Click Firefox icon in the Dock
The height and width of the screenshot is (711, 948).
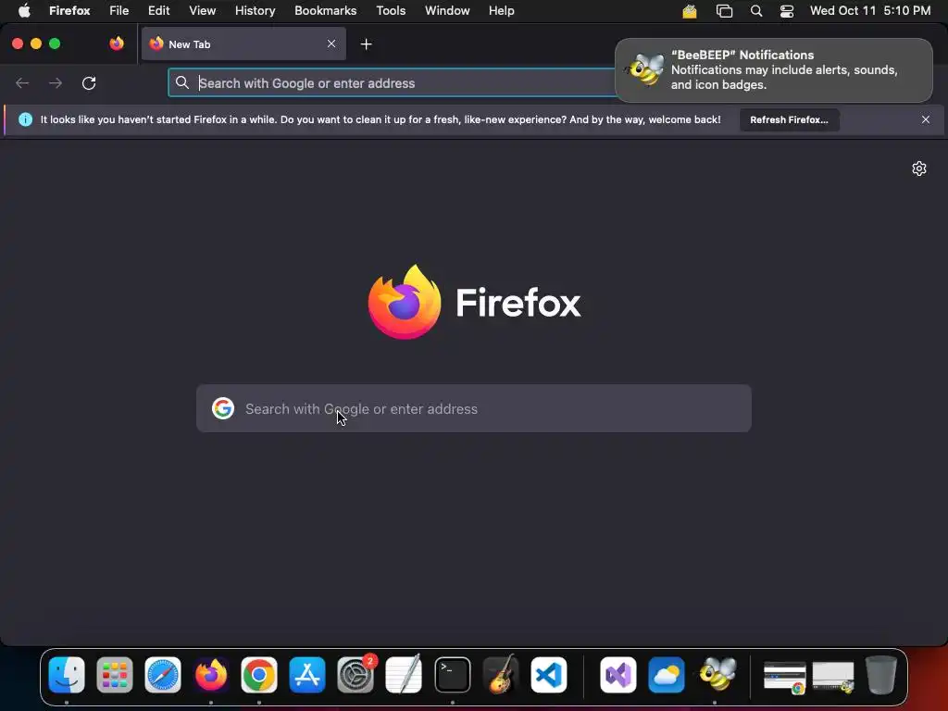[211, 675]
